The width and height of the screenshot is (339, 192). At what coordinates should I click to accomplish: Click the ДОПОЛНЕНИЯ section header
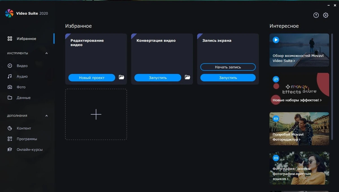(17, 116)
